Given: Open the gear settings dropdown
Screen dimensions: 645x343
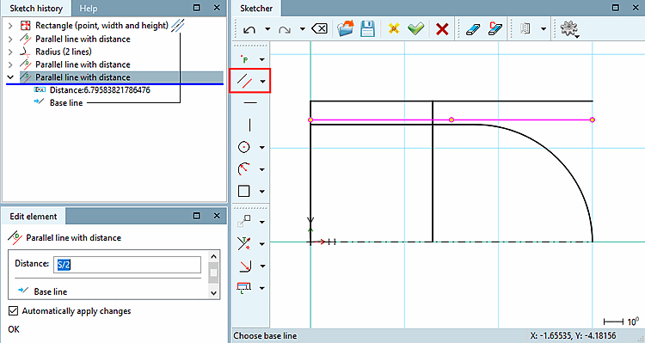Looking at the screenshot, I should click(569, 29).
